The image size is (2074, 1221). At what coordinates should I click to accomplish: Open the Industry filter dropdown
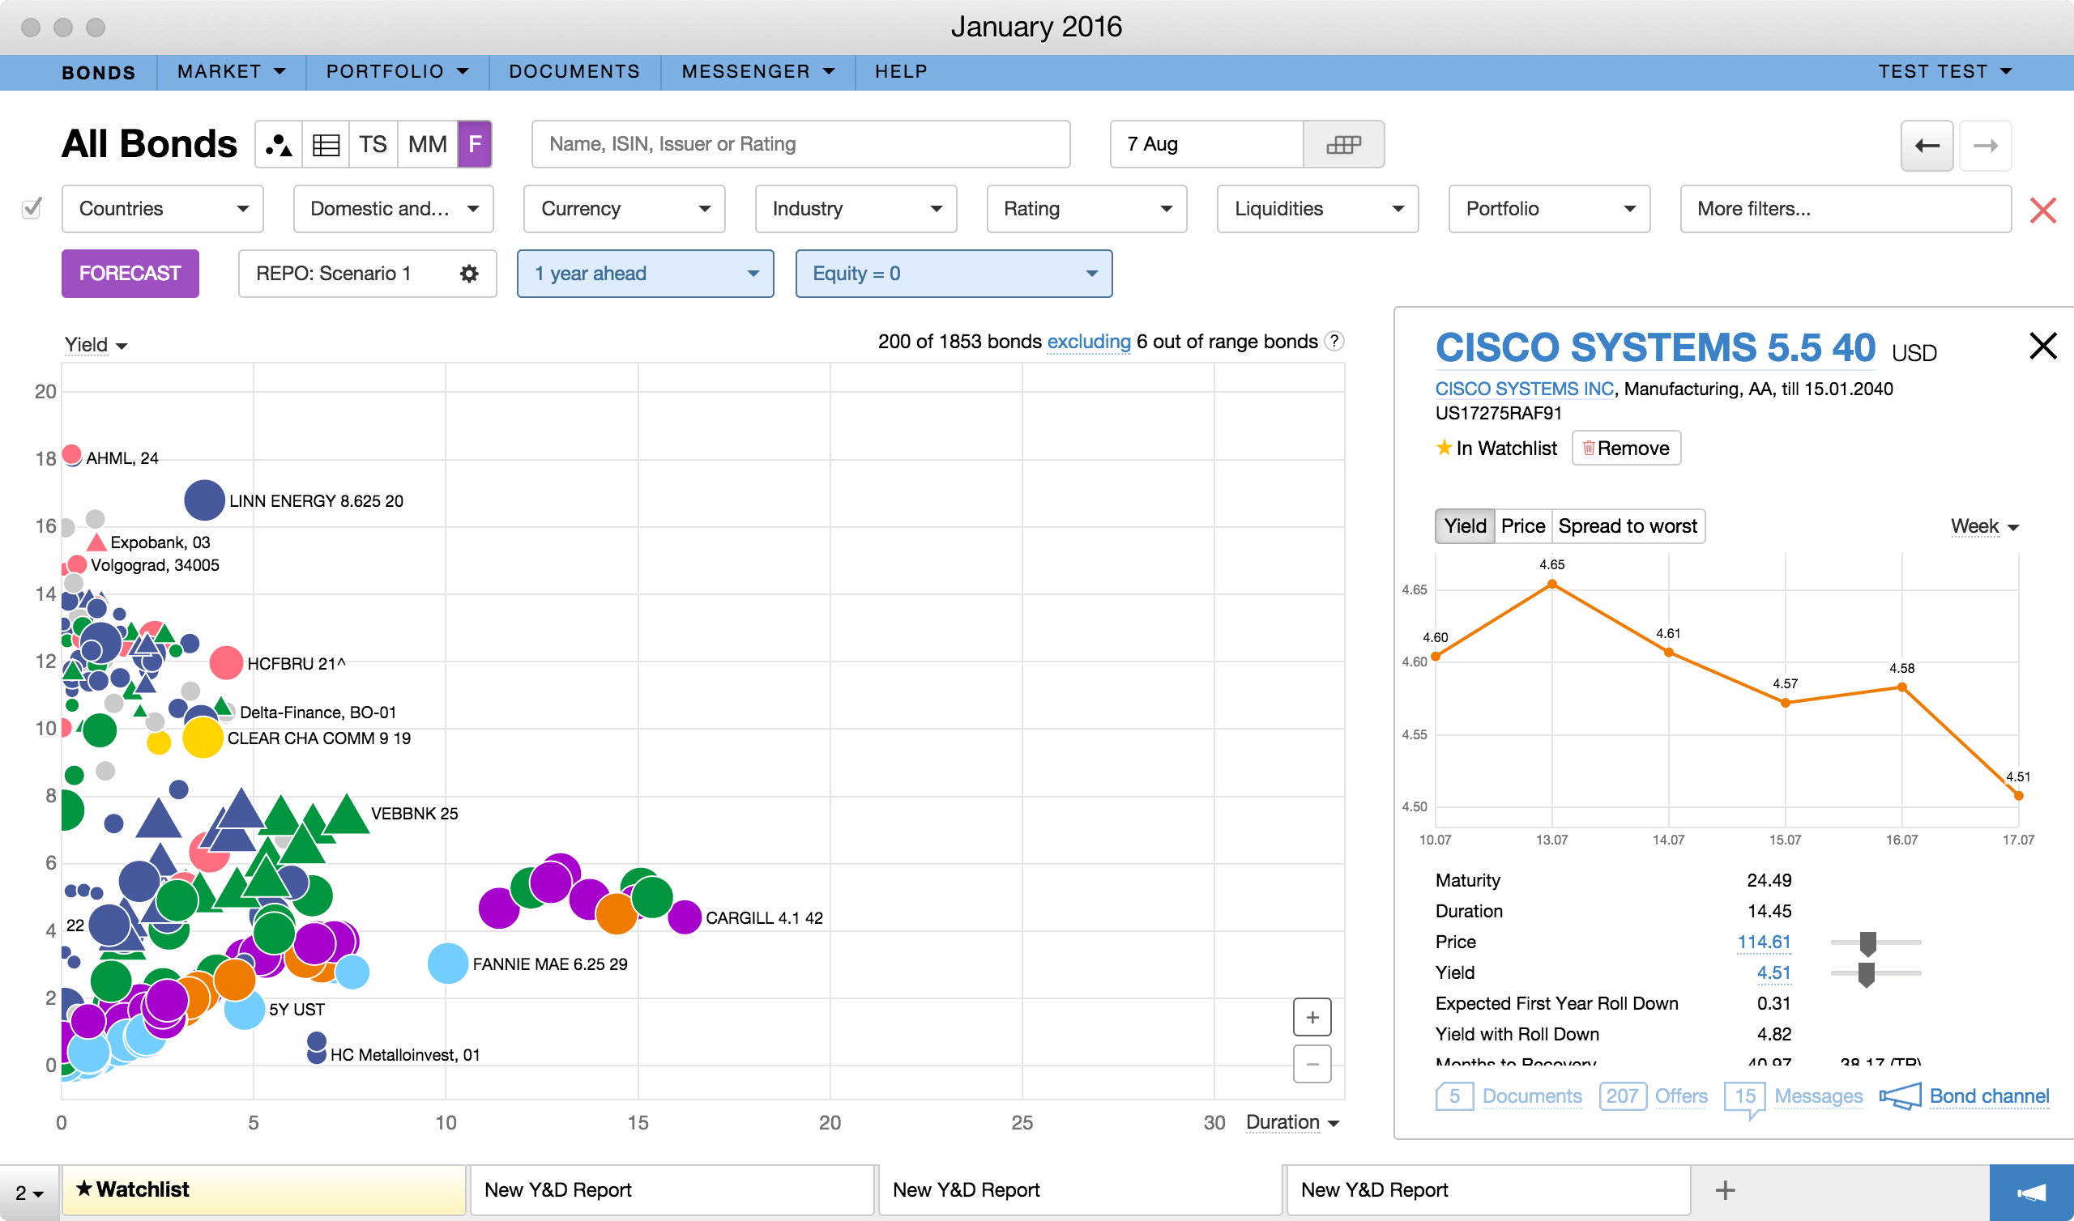coord(856,209)
